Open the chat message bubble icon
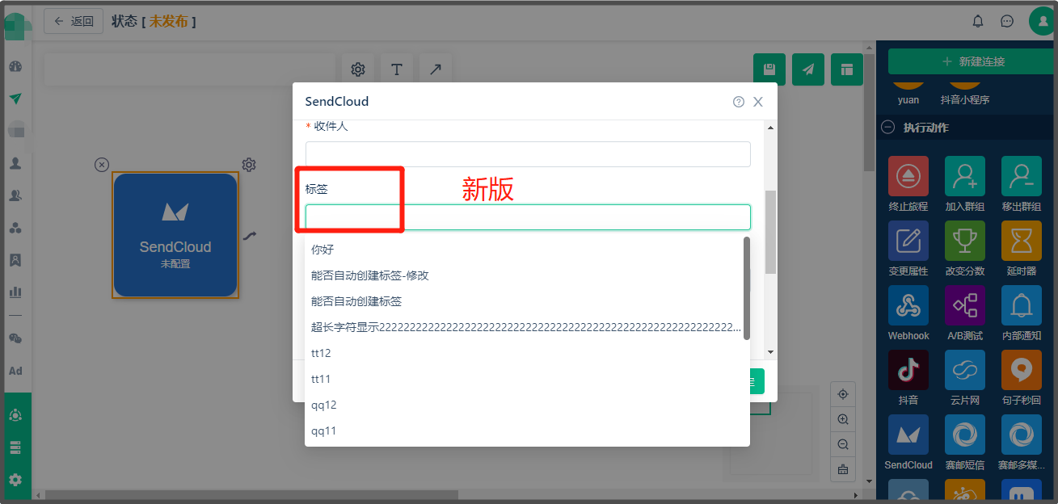 click(1007, 21)
